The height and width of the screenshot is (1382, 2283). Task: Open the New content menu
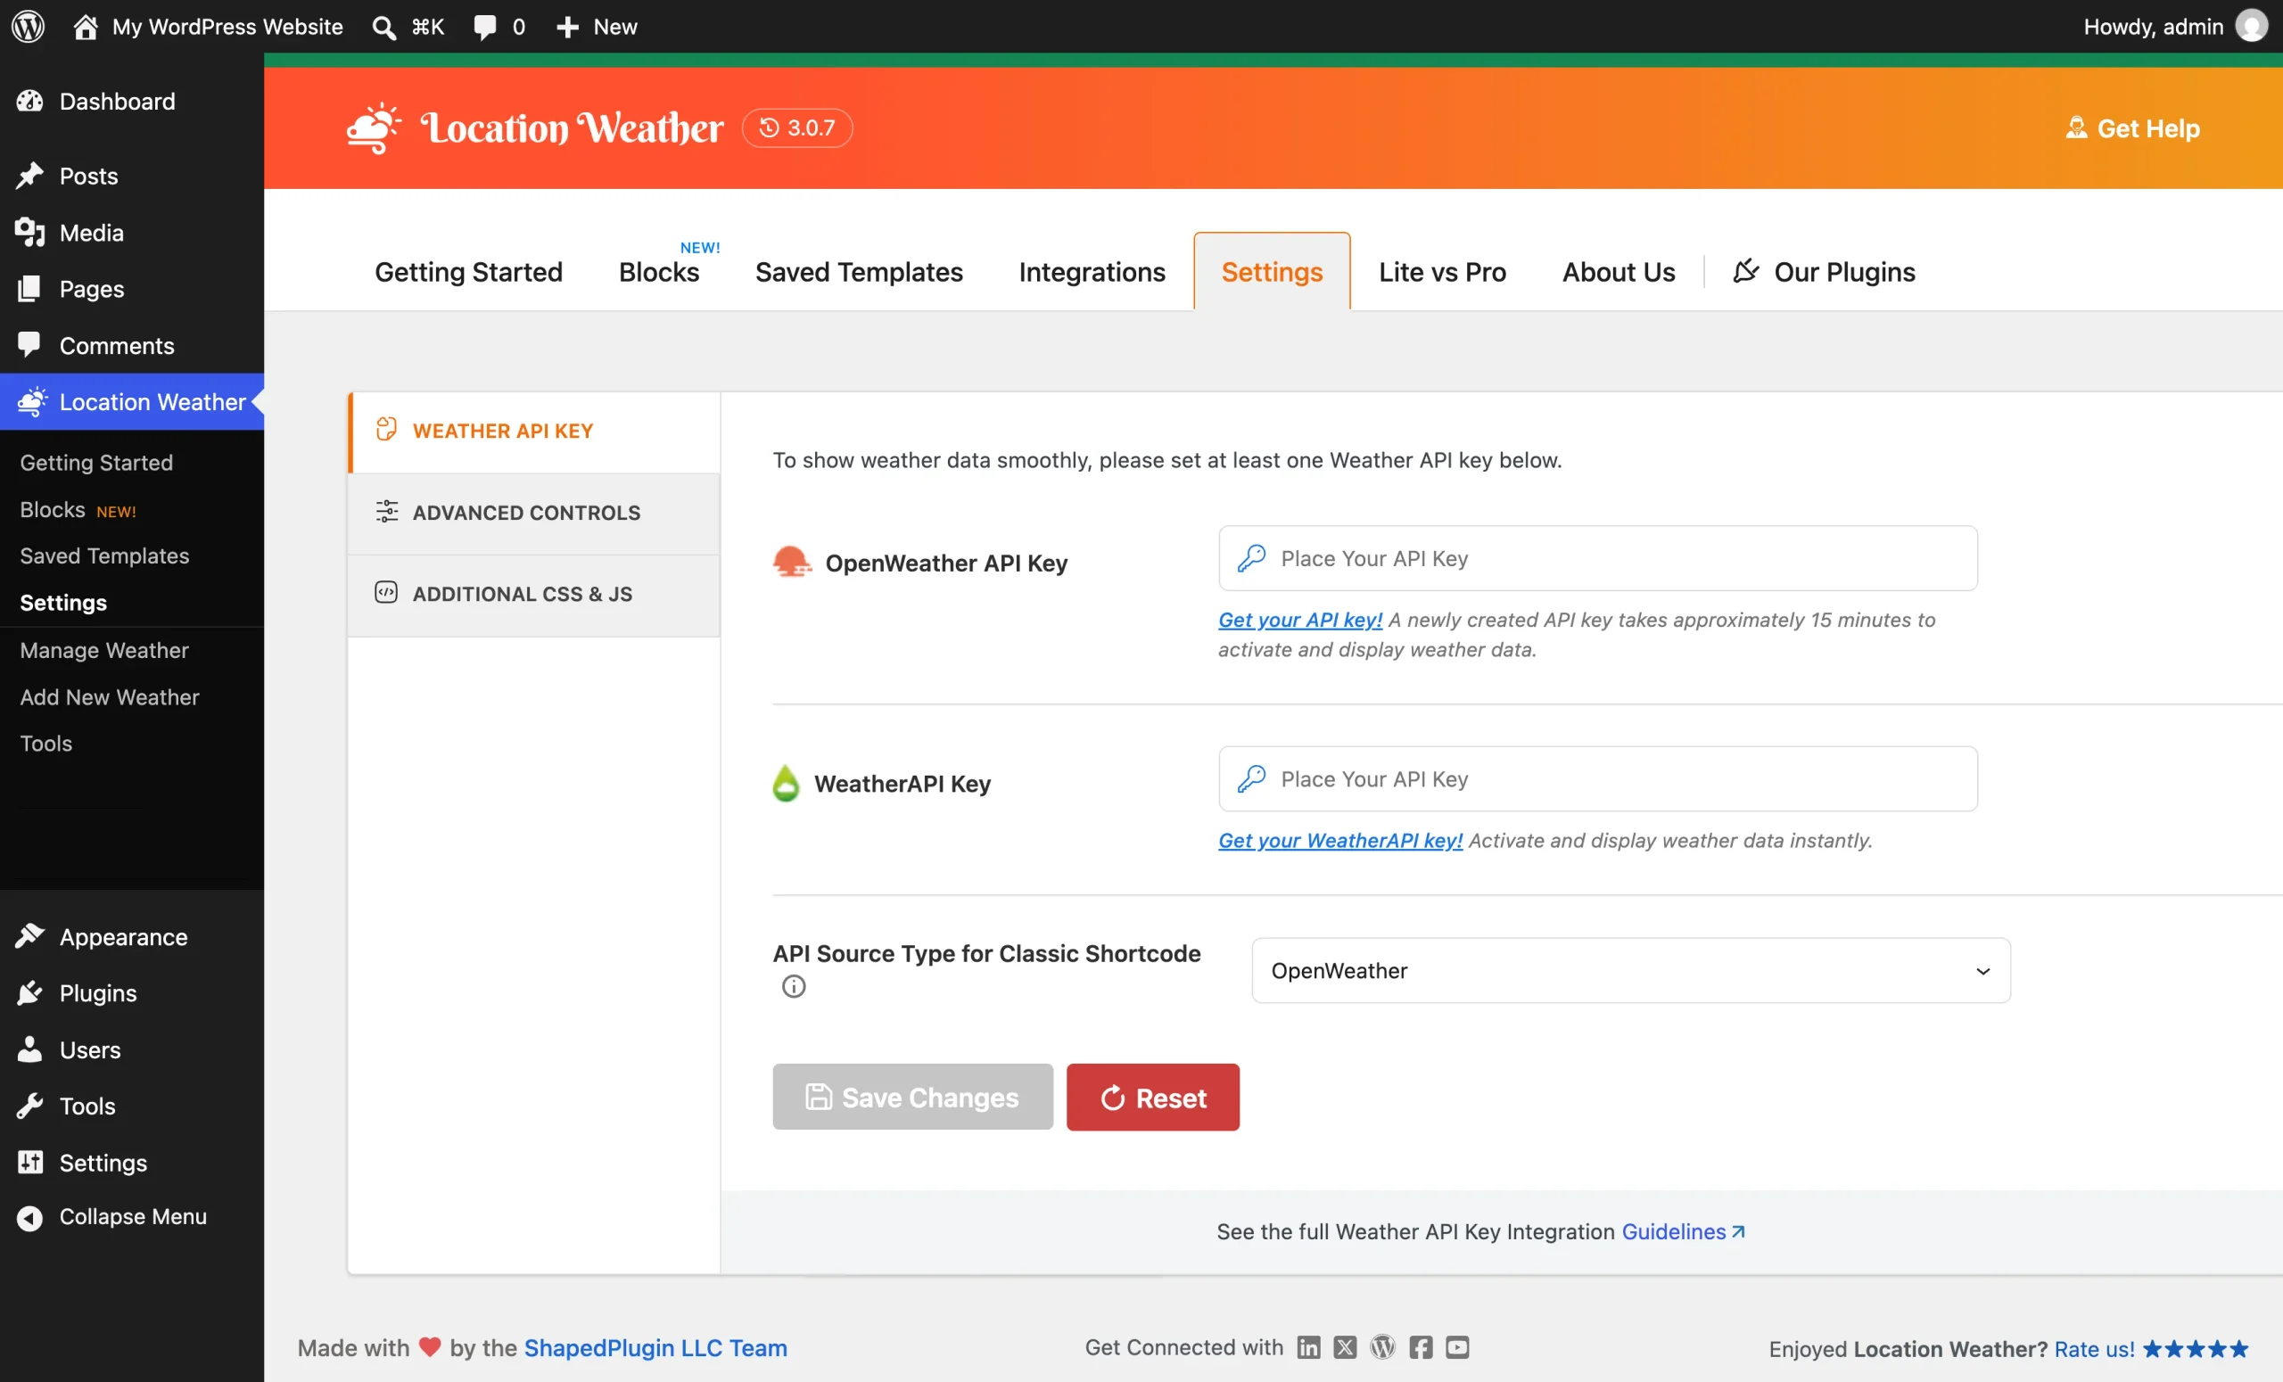point(597,27)
